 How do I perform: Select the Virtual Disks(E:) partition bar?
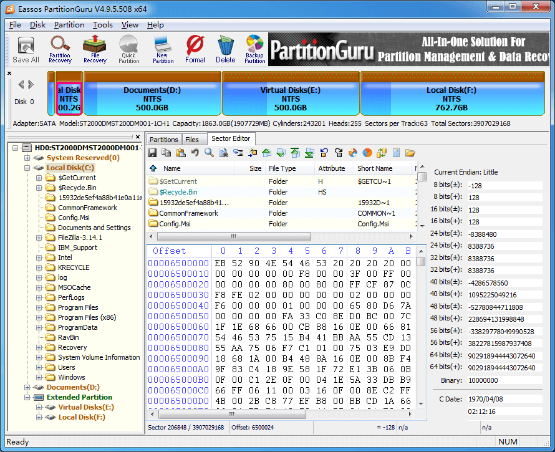[291, 94]
